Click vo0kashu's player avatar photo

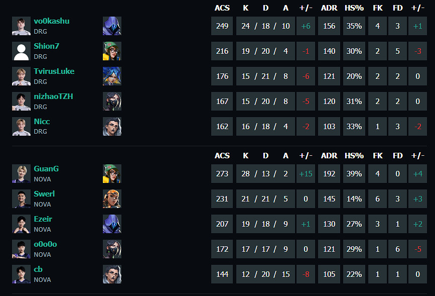point(21,26)
